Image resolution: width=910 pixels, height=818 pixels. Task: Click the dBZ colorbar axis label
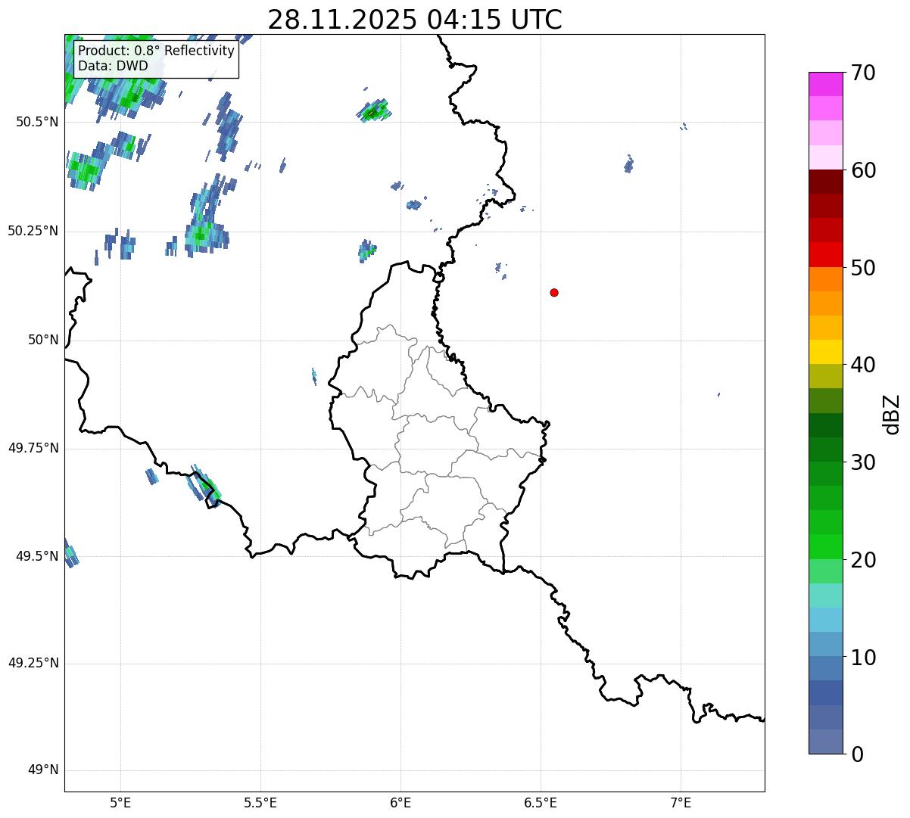892,414
